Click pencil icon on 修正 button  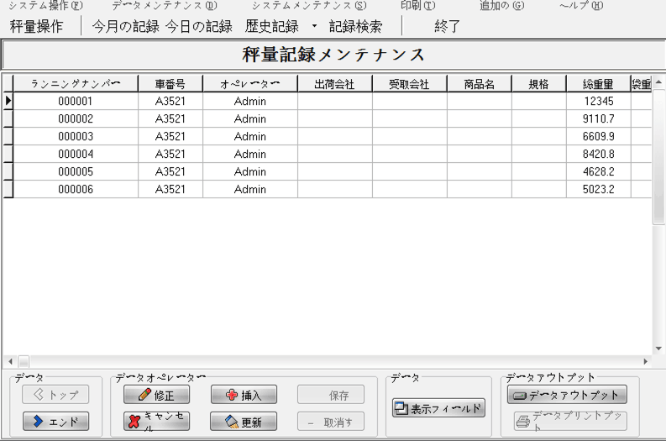[x=144, y=395]
